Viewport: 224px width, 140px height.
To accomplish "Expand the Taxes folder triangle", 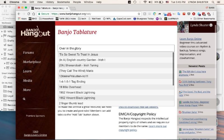I will click(2, 109).
